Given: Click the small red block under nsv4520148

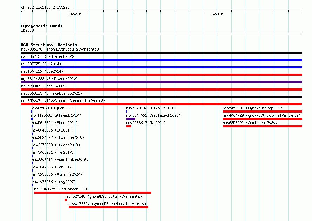Looking at the screenshot, I should [66, 200].
